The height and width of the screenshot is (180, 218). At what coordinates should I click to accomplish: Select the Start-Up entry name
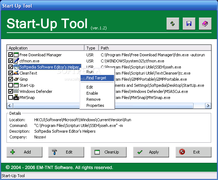point(27,85)
